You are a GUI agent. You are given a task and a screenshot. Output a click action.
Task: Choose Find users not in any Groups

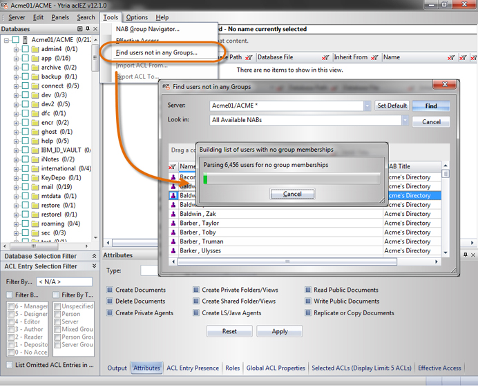click(156, 52)
